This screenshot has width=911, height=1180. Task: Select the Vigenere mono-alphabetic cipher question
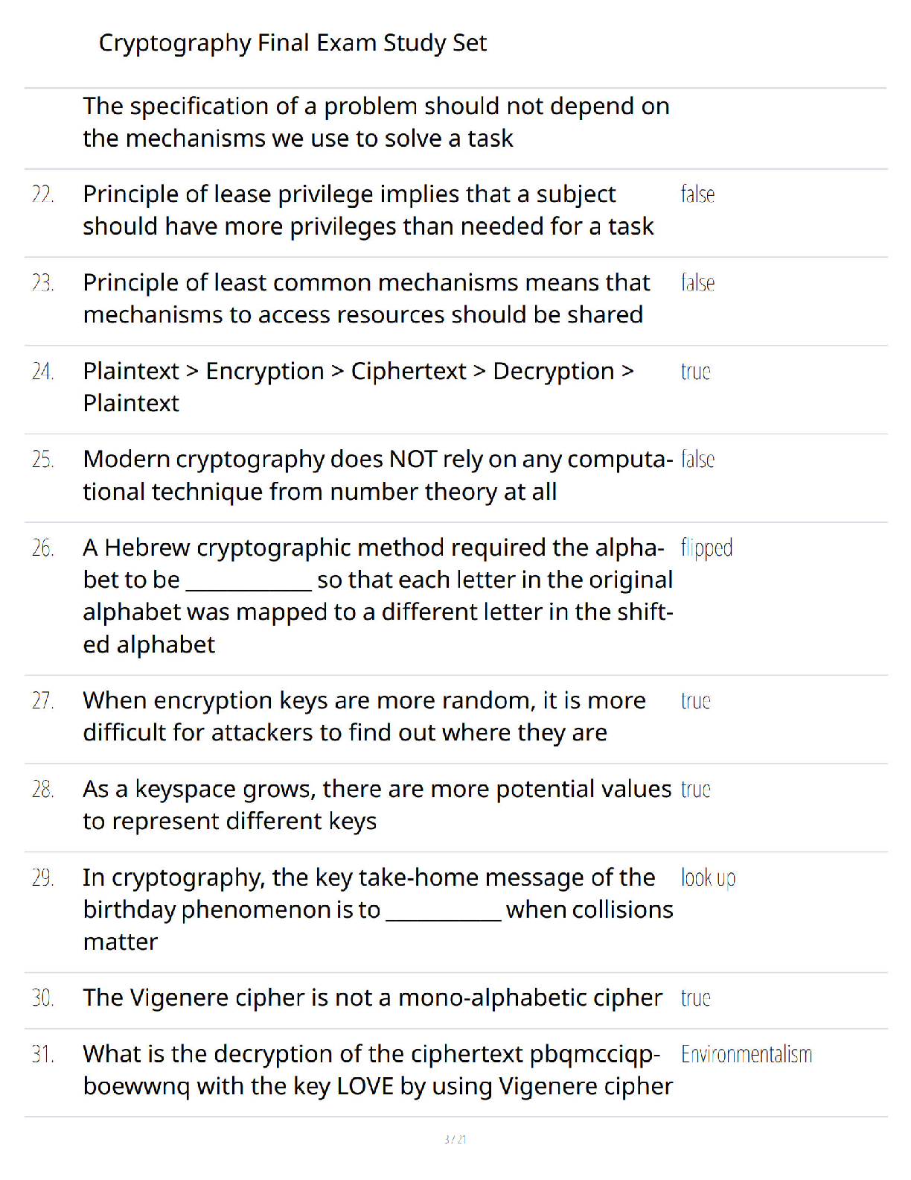click(372, 998)
